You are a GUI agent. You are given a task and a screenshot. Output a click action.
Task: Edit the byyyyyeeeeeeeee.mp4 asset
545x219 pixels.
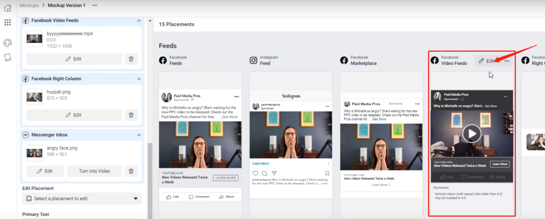(x=74, y=59)
